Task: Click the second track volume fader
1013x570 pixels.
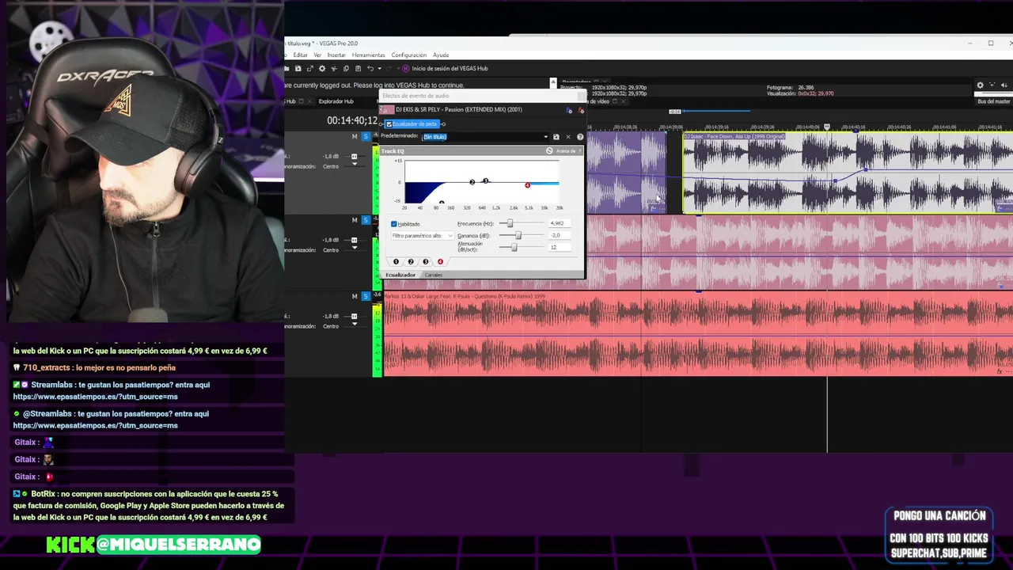Action: (x=355, y=240)
